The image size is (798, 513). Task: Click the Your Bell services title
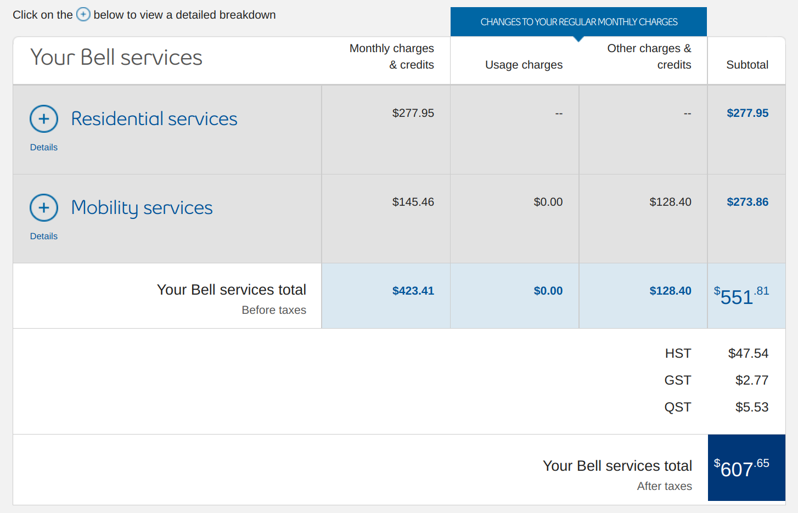click(116, 57)
